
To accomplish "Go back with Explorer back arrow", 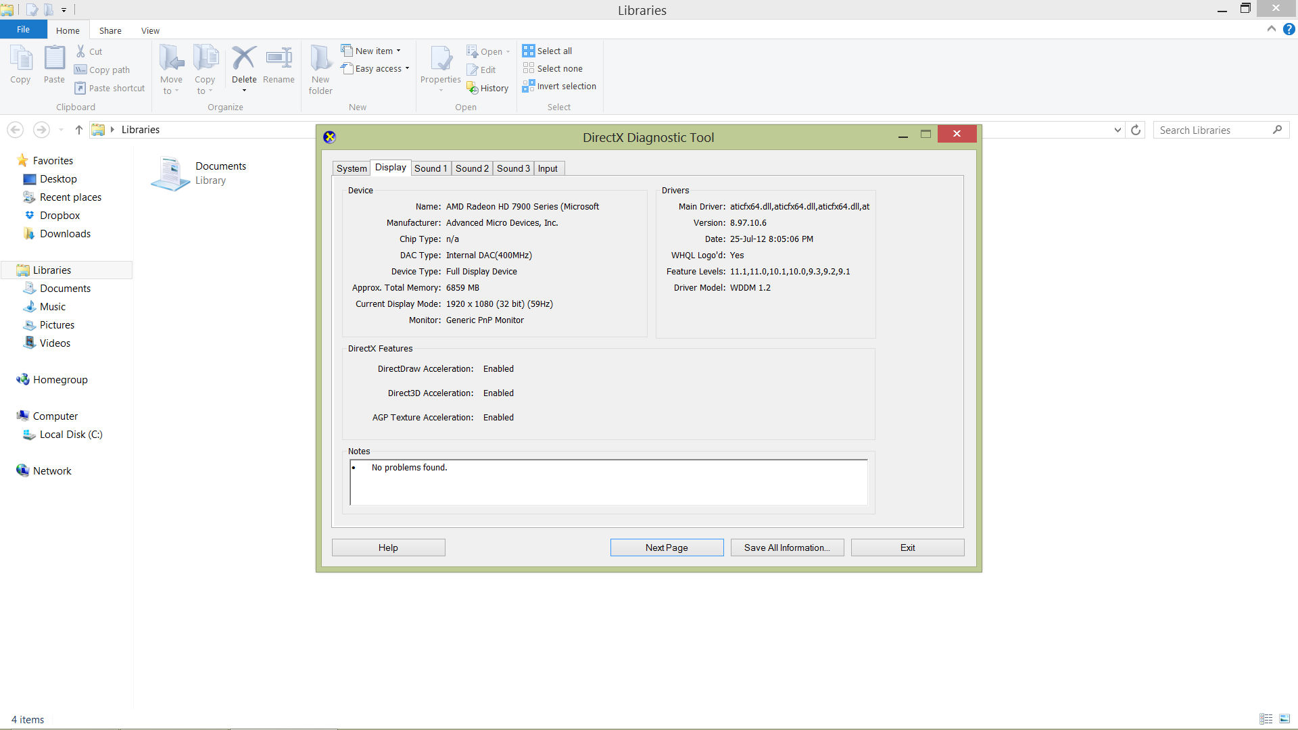I will pos(16,130).
